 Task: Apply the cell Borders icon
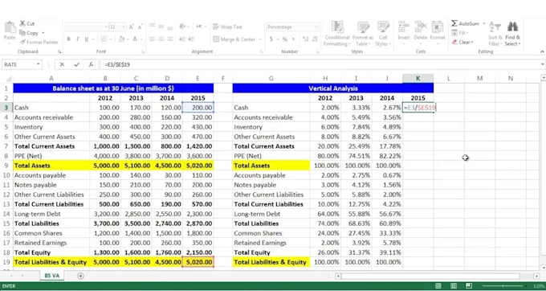(x=104, y=39)
